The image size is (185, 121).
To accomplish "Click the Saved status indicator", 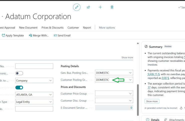I will coord(182,7).
